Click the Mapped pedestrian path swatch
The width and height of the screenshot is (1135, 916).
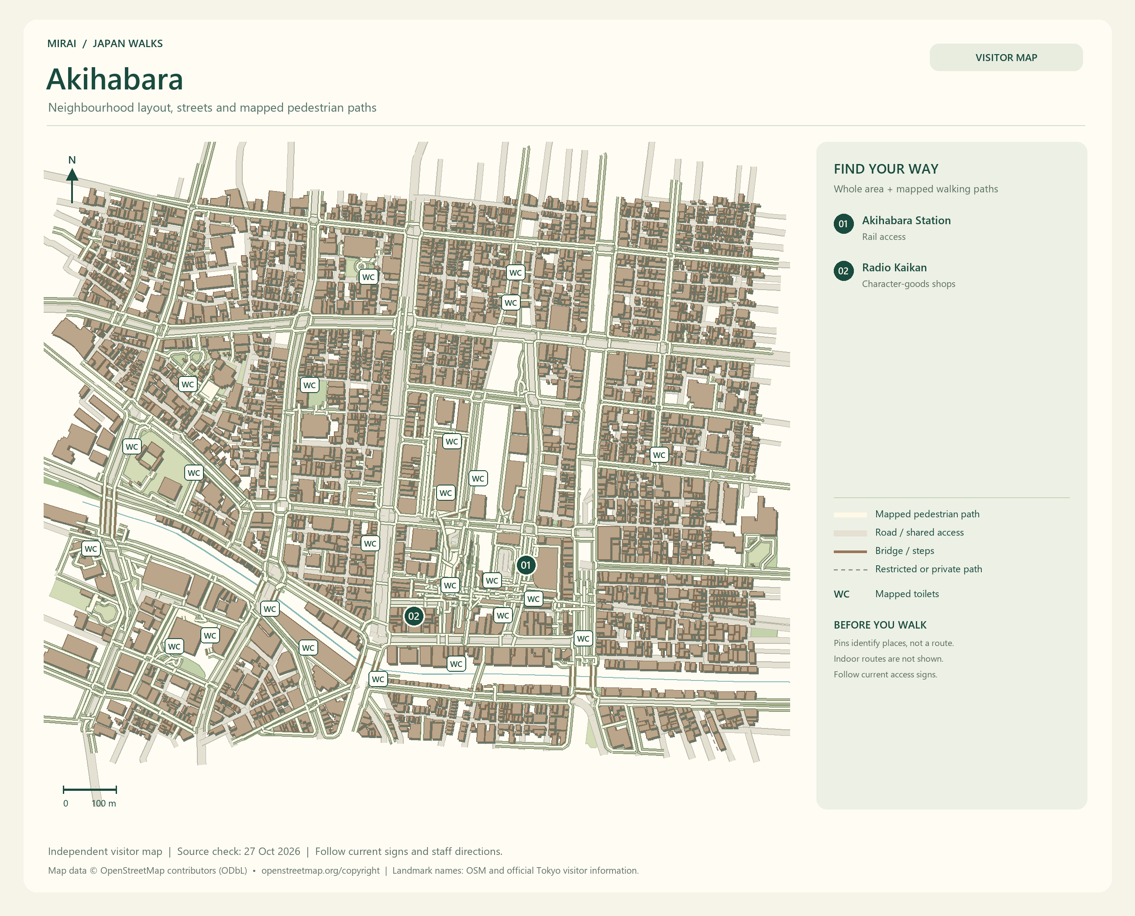(x=850, y=514)
